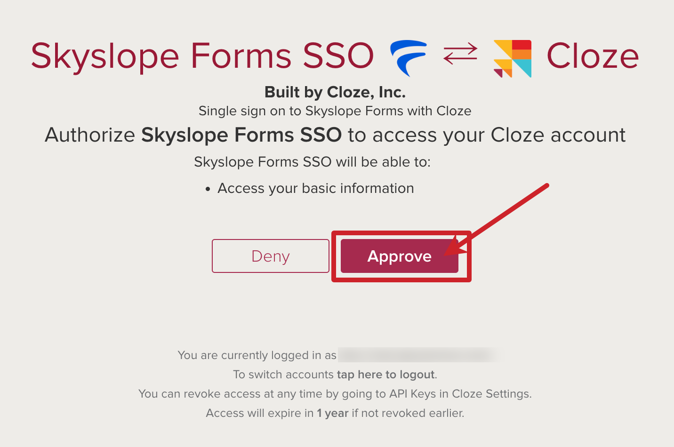Screen dimensions: 674x447
Task: Select the Access your basic information bullet
Action: tap(315, 188)
